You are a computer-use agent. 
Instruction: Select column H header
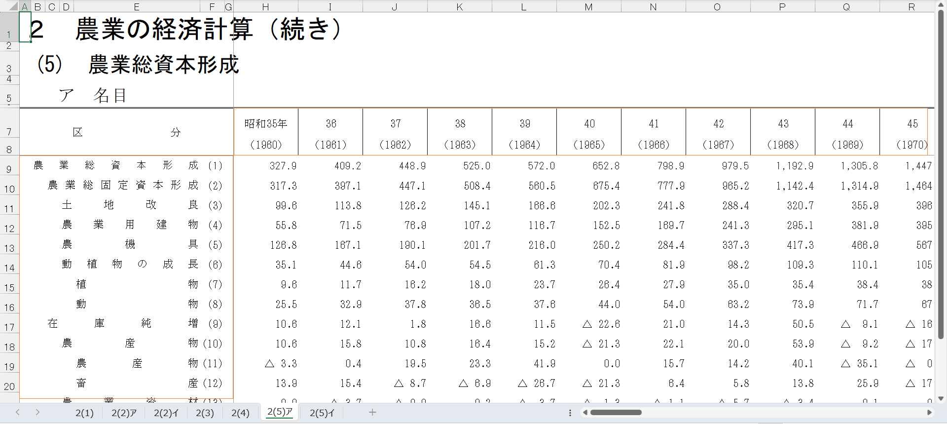[265, 6]
